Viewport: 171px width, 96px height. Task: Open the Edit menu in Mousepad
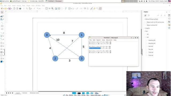pyautogui.click(x=94, y=40)
